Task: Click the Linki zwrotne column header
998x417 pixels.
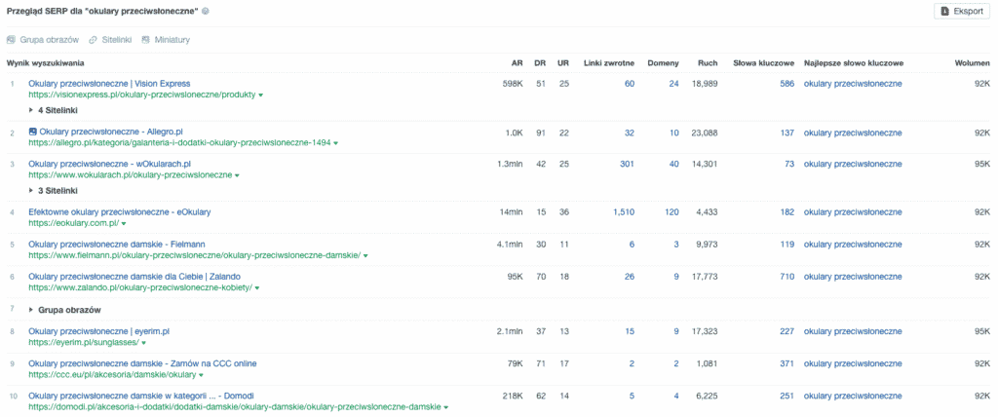Action: (x=609, y=63)
